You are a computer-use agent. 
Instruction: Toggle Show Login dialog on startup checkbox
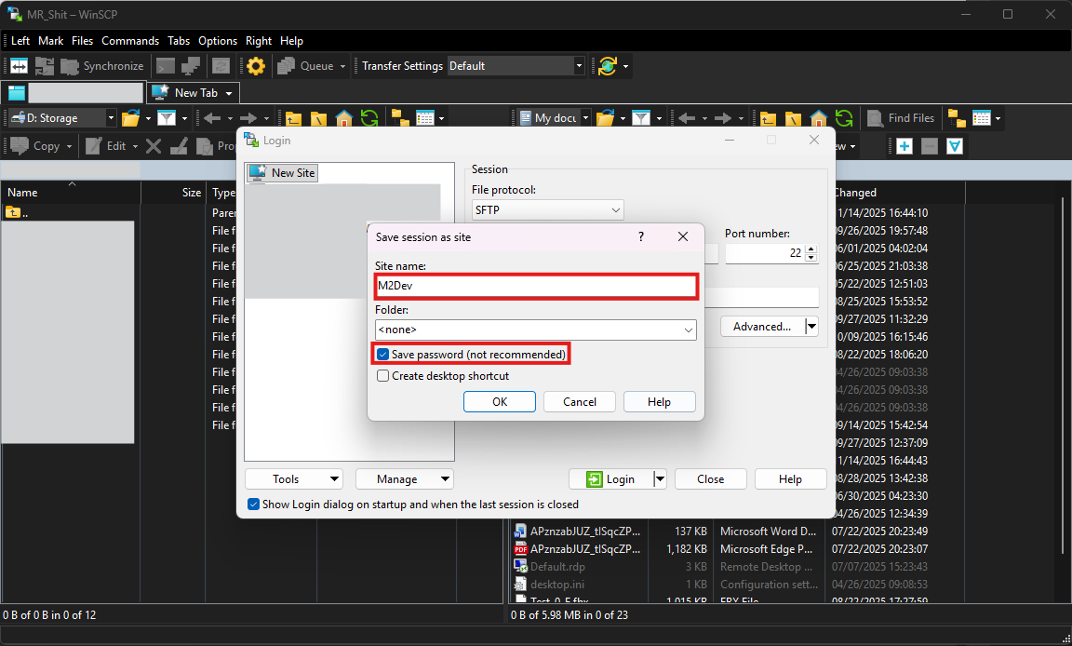[x=253, y=505]
